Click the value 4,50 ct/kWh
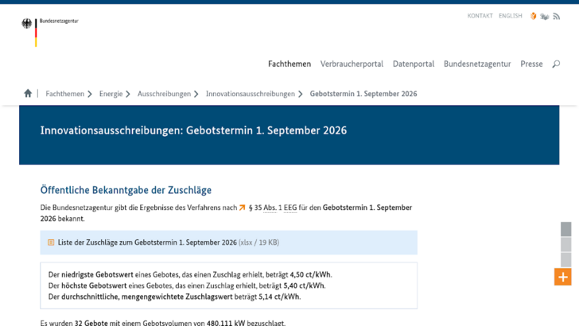Viewport: 579px width, 326px height. pyautogui.click(x=310, y=274)
